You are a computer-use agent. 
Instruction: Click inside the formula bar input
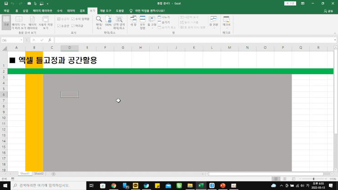click(x=194, y=40)
